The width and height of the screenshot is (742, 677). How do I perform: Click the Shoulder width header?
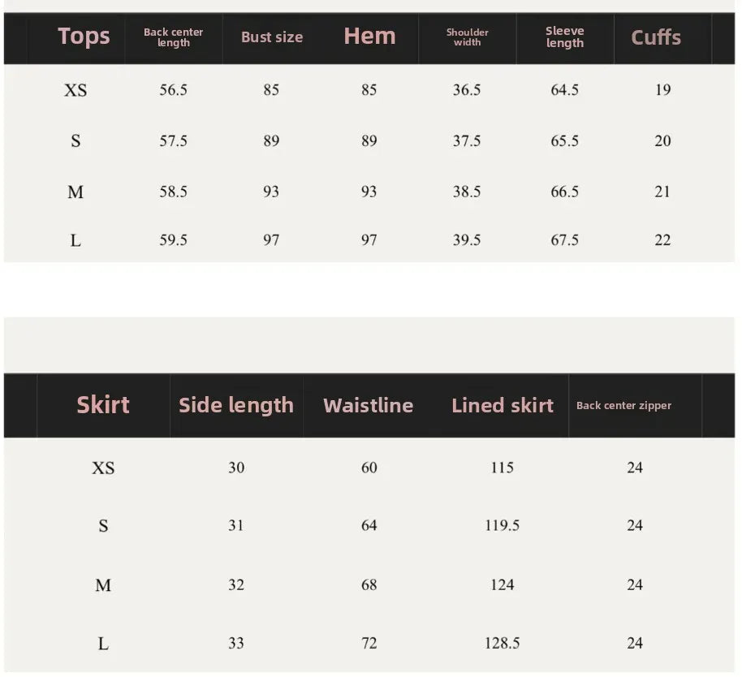point(467,37)
